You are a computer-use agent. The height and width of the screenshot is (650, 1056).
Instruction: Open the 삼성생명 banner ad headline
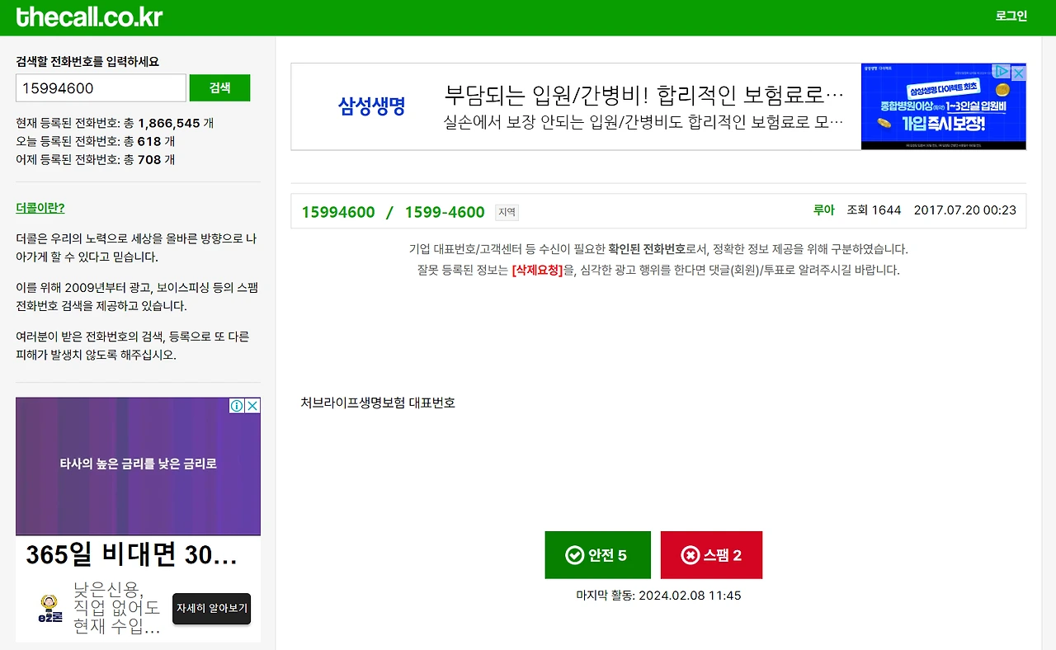click(x=643, y=94)
